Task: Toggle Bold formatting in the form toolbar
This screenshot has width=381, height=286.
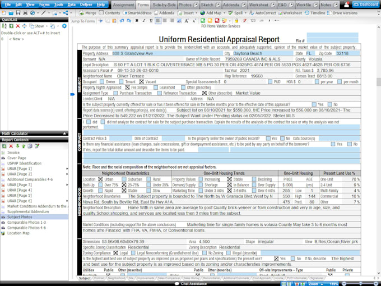Action: 137,21
